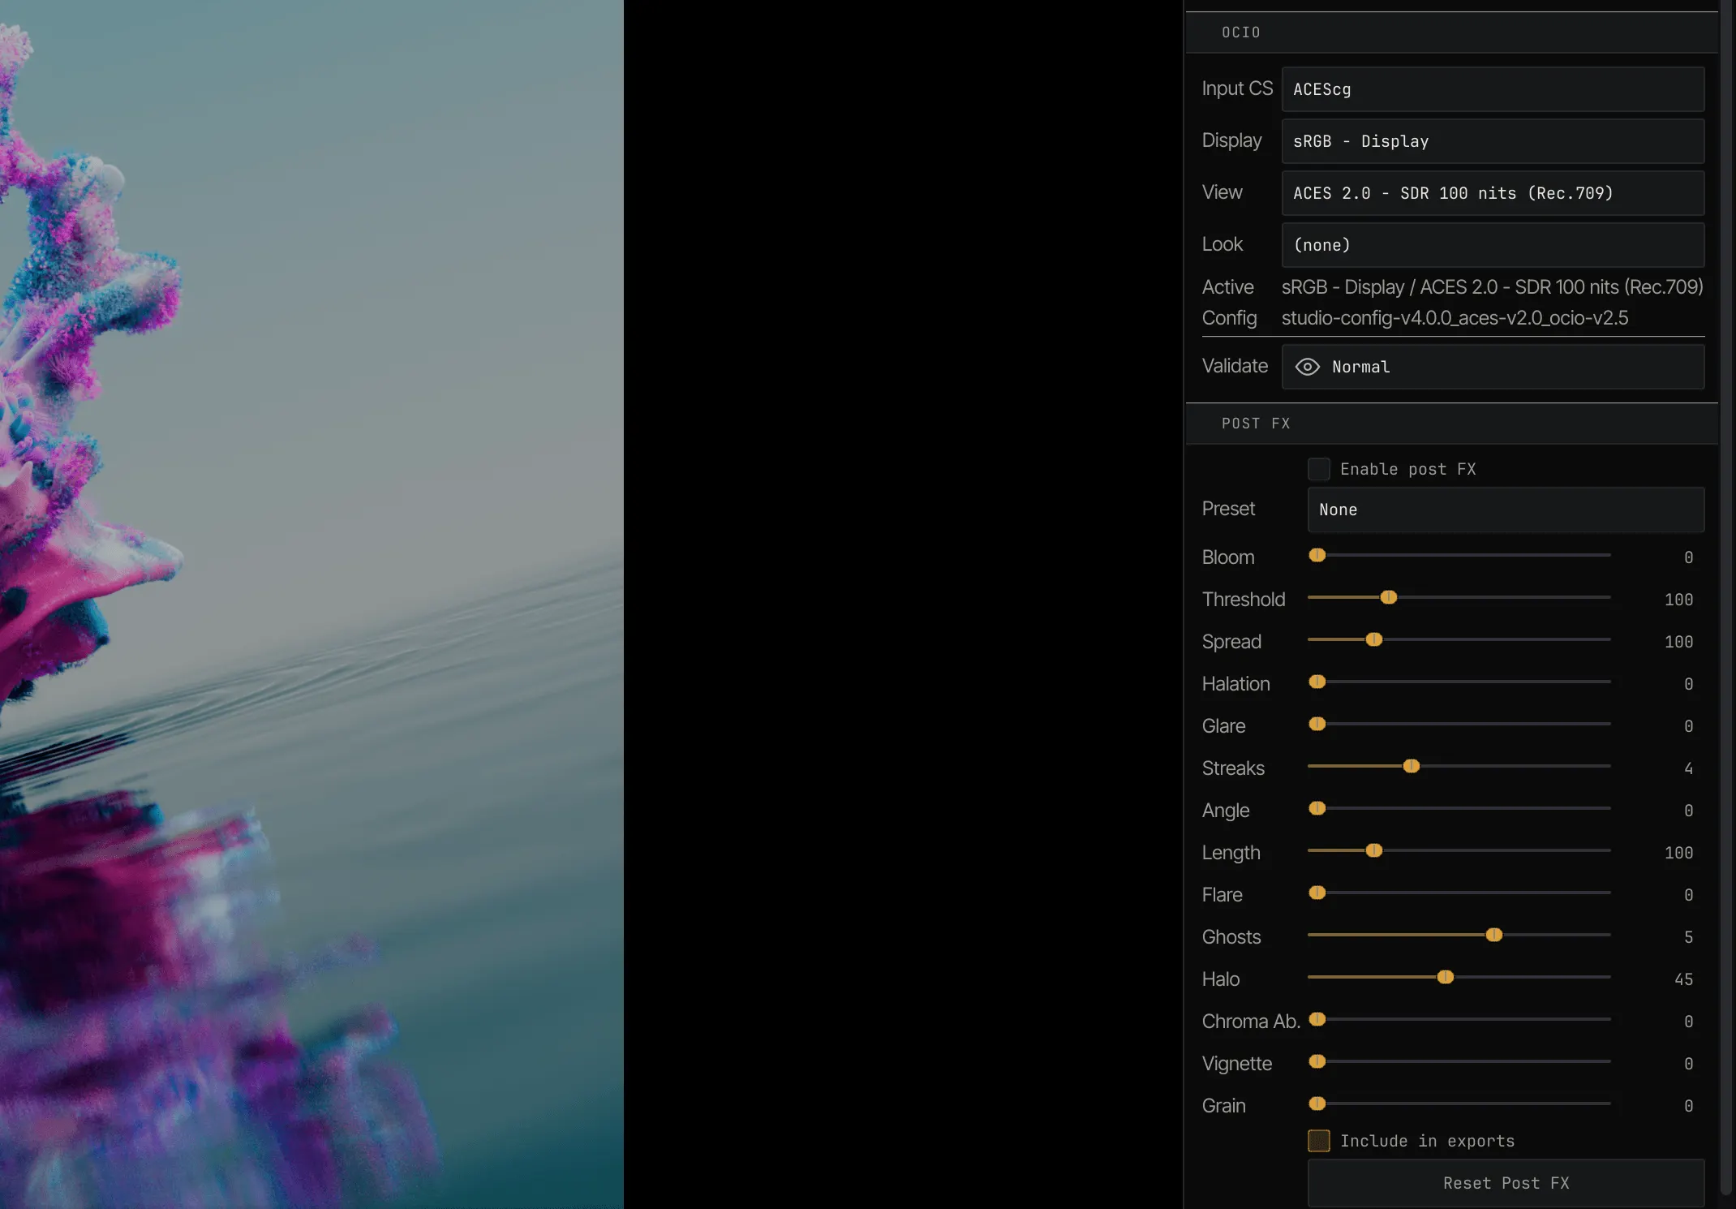The height and width of the screenshot is (1209, 1736).
Task: Open the Preset dropdown showing None
Action: [x=1506, y=510]
